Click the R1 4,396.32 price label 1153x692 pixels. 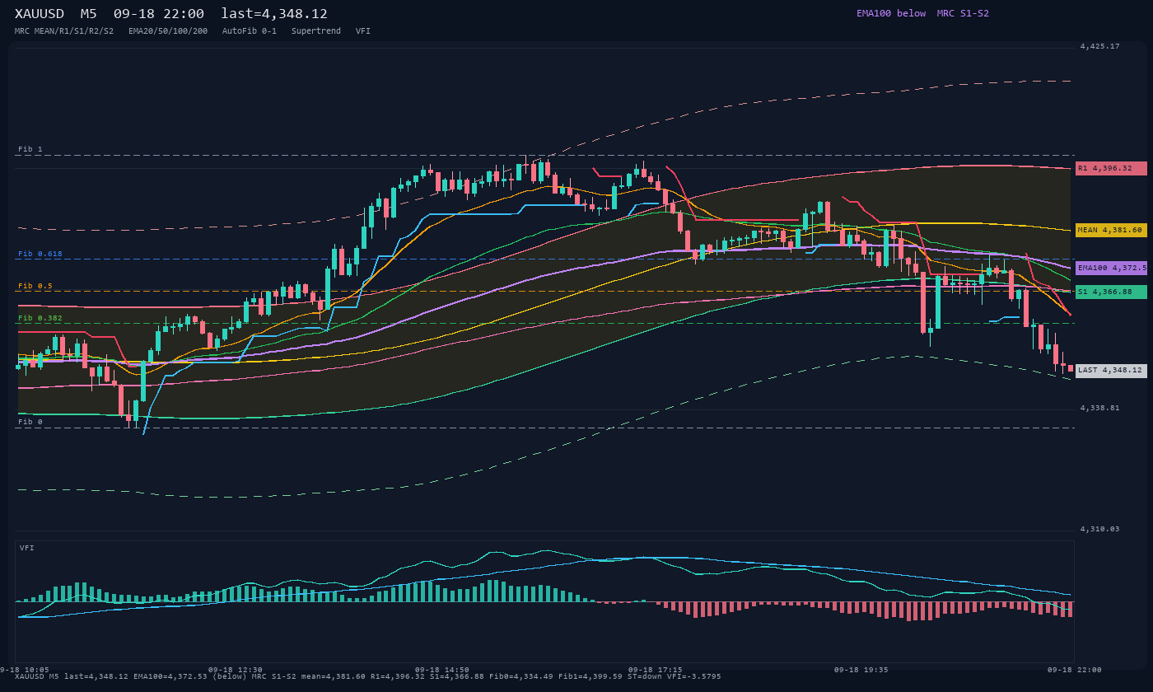(x=1111, y=168)
